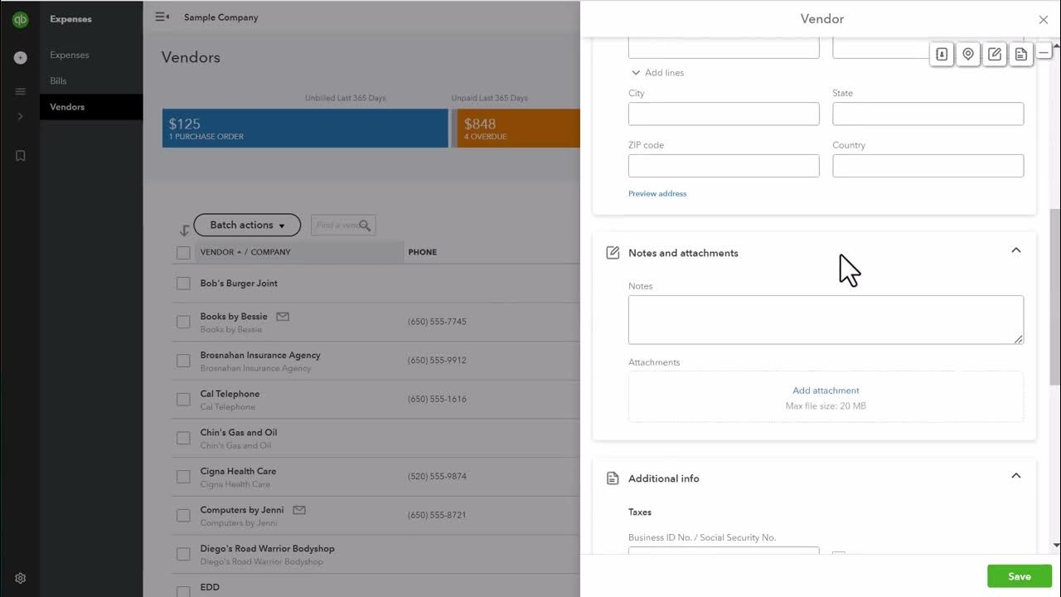Click the Save button
The width and height of the screenshot is (1061, 597).
1020,576
